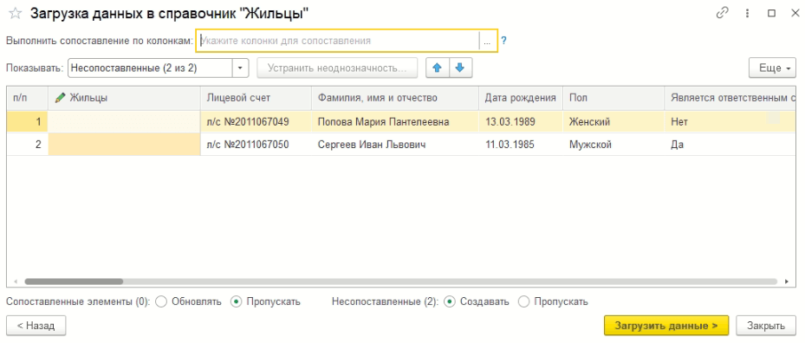The width and height of the screenshot is (805, 343).
Task: Open the Еще dropdown menu
Action: point(773,68)
